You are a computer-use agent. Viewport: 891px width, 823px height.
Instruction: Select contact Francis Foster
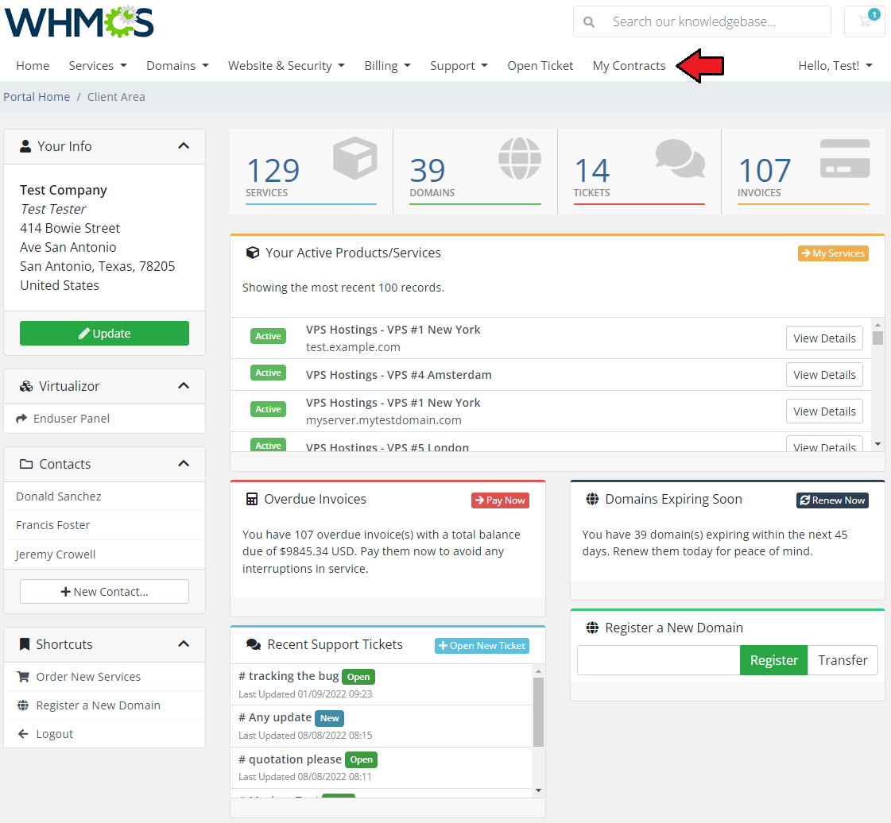pyautogui.click(x=105, y=525)
